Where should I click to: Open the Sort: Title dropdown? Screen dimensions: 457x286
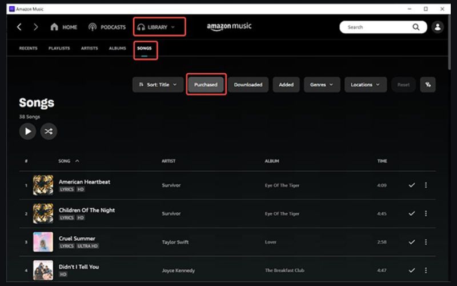pos(158,85)
